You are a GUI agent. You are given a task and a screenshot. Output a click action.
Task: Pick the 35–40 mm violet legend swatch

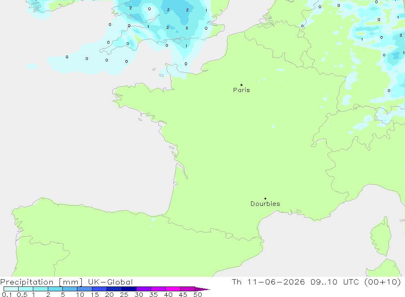pos(158,289)
